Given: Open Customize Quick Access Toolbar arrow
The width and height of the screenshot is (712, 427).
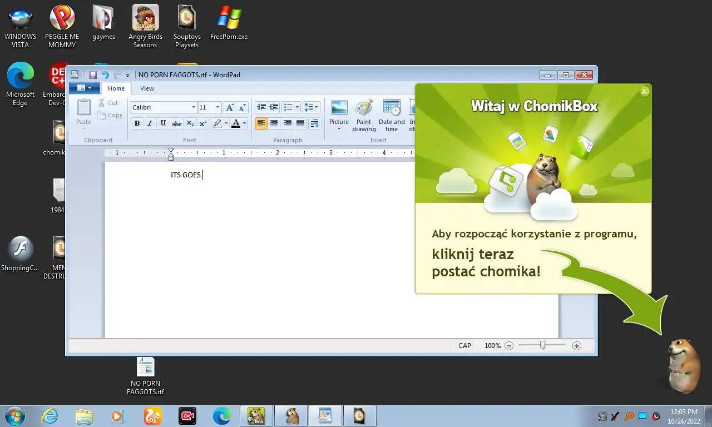Looking at the screenshot, I should coord(127,75).
